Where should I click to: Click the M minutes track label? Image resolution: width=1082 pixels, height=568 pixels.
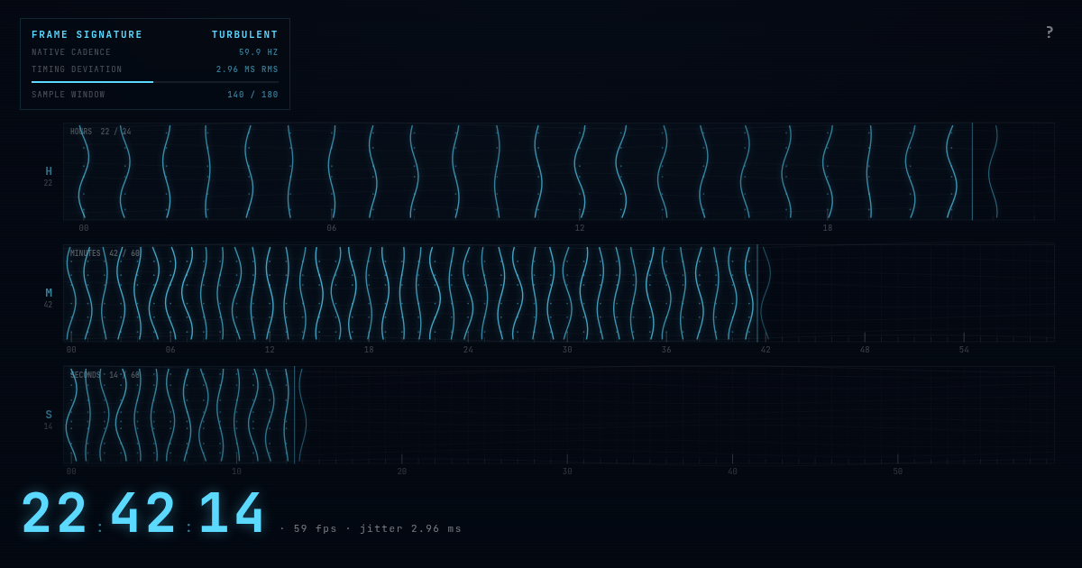click(x=49, y=293)
